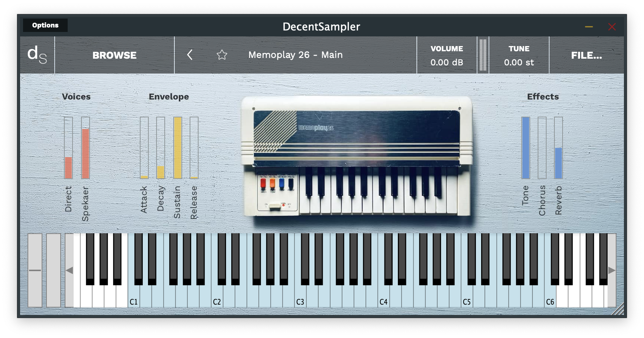Open the BROWSE library panel
The height and width of the screenshot is (338, 644).
click(x=115, y=55)
